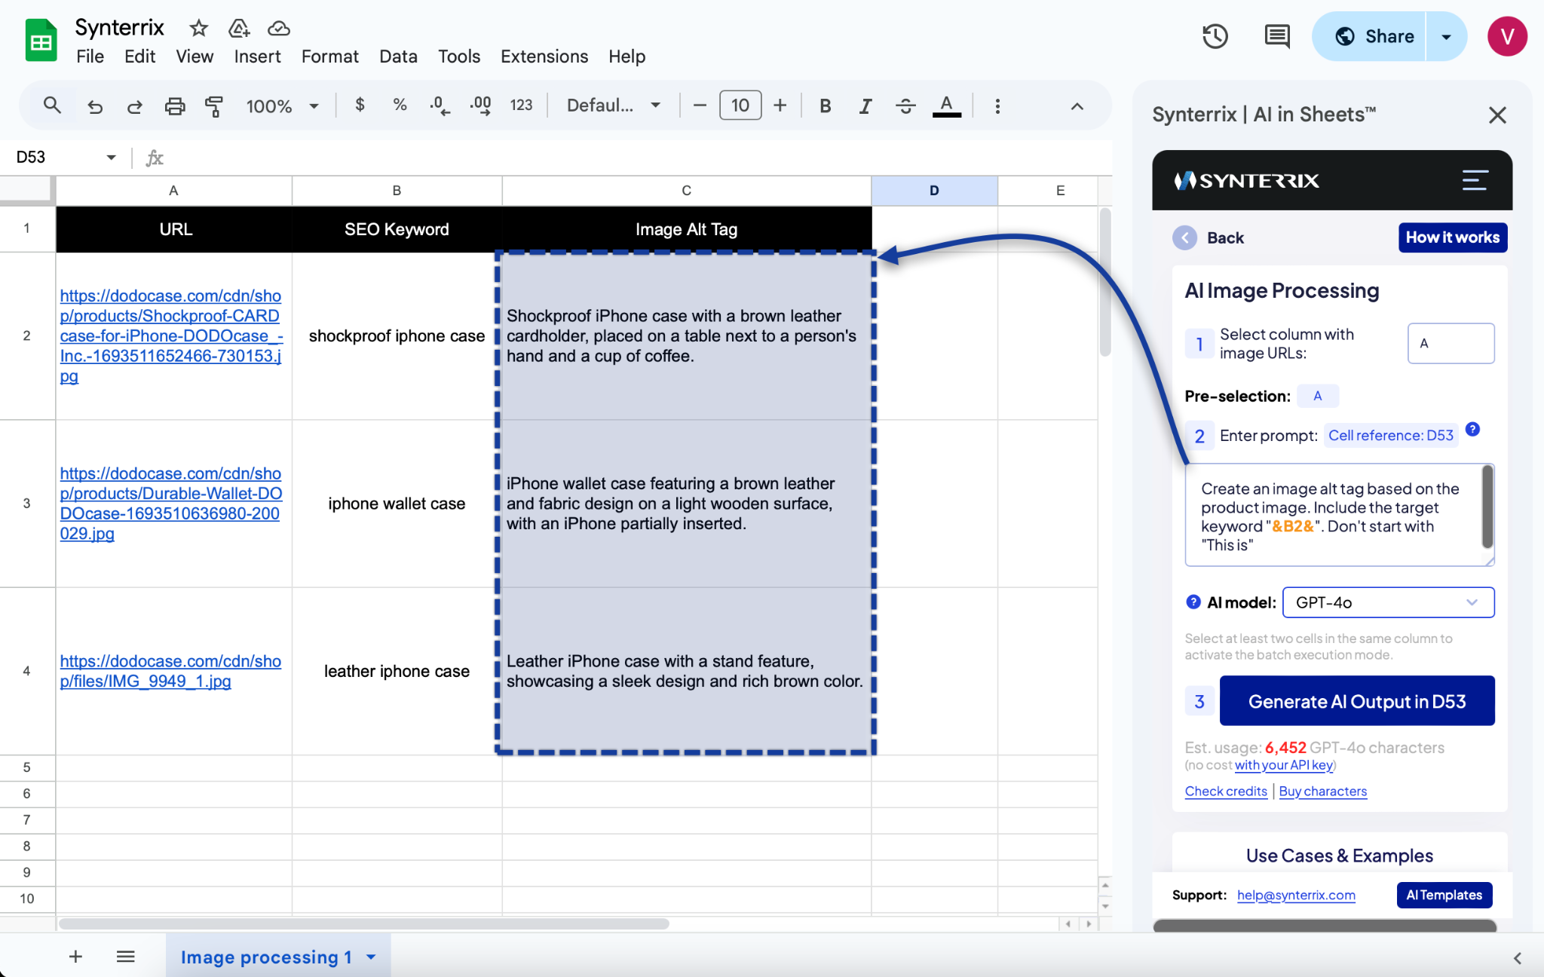1544x977 pixels.
Task: Open the Check credits link
Action: pyautogui.click(x=1226, y=791)
